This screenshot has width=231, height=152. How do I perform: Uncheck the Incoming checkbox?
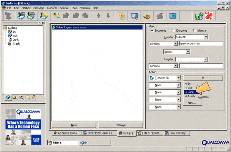[x=152, y=30]
